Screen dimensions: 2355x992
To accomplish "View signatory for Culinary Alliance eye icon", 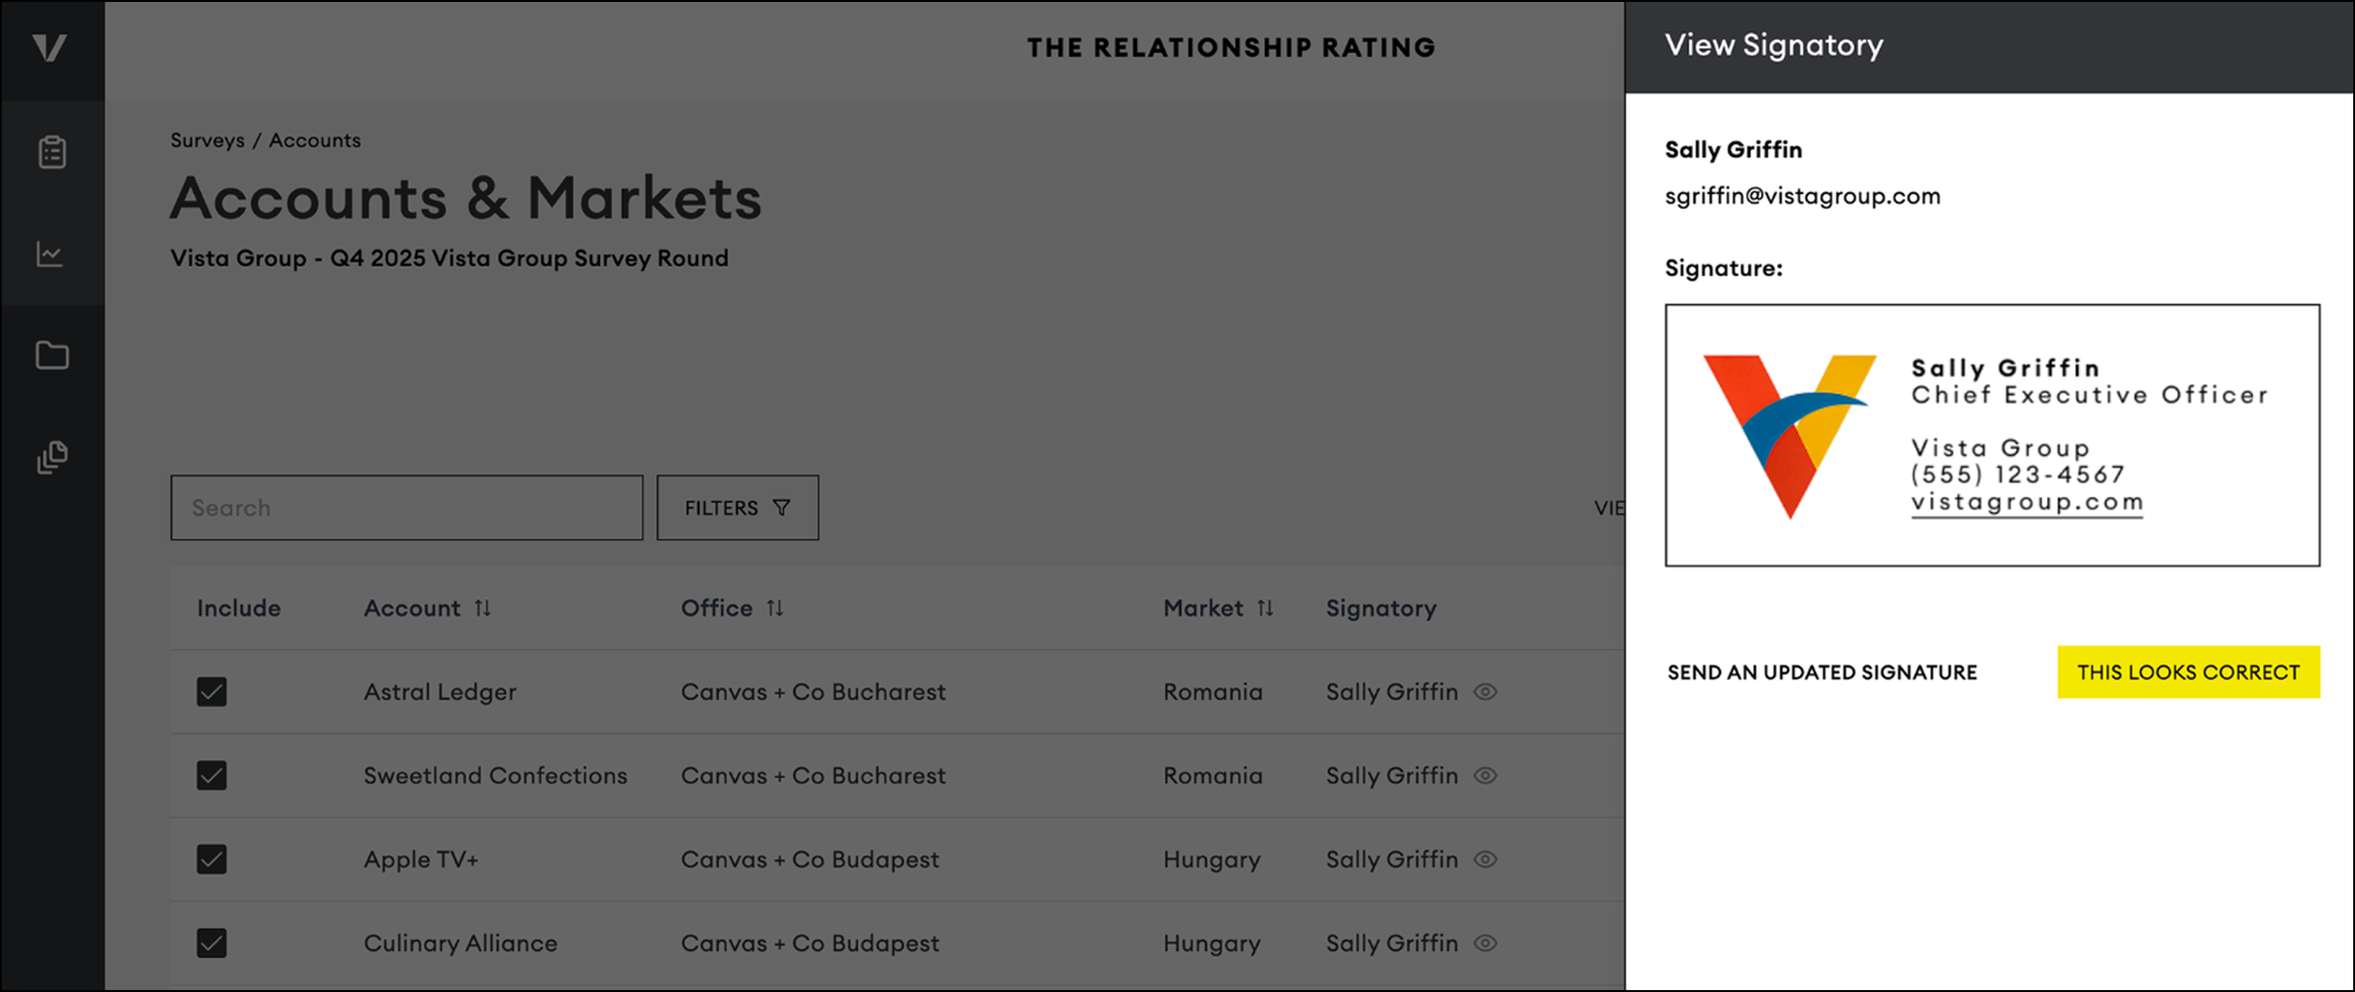I will coord(1486,943).
